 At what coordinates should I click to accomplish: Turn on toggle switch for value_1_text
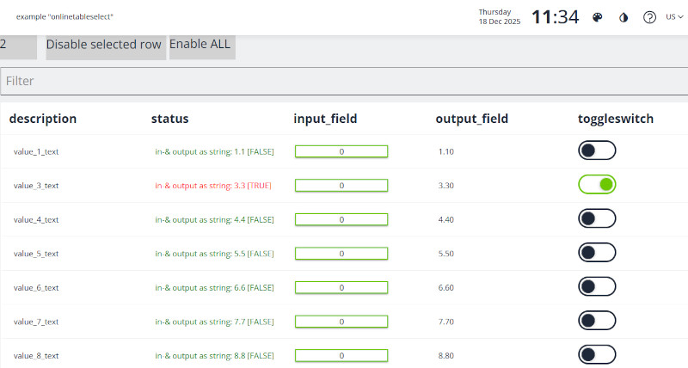[x=597, y=151]
